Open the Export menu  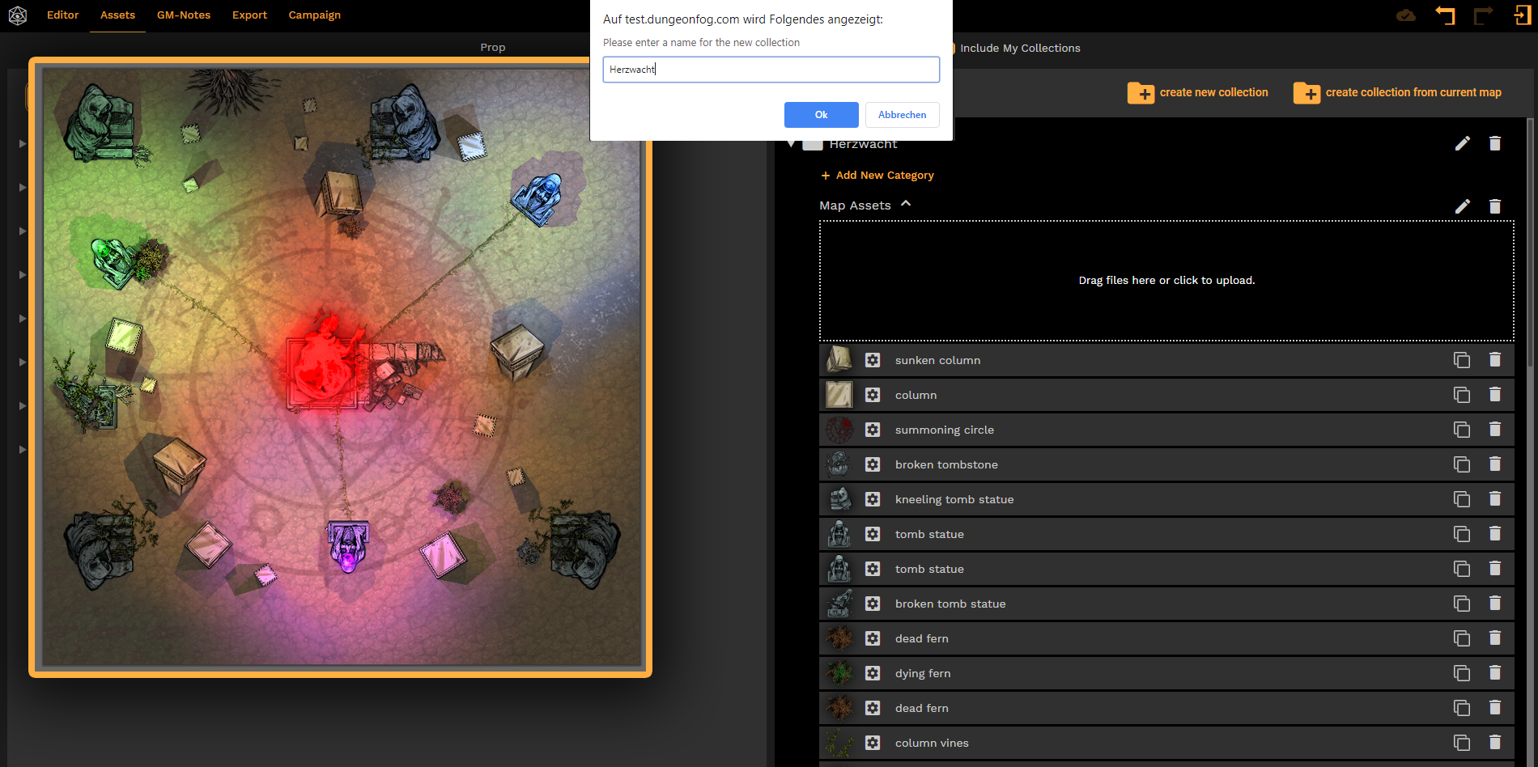tap(249, 15)
